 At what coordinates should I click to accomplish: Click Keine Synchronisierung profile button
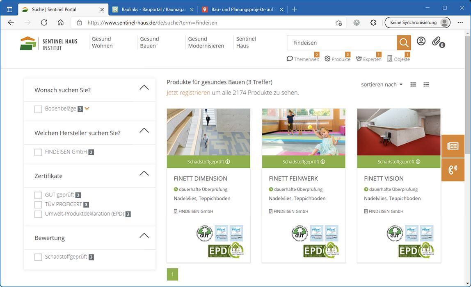click(x=417, y=23)
